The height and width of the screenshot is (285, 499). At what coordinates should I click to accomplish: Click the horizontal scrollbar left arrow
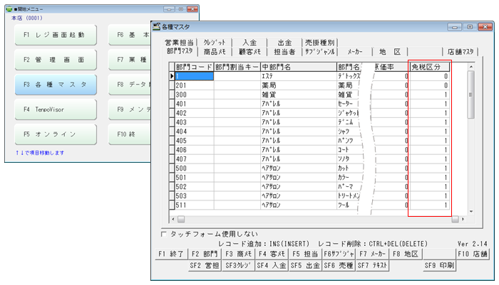click(181, 219)
